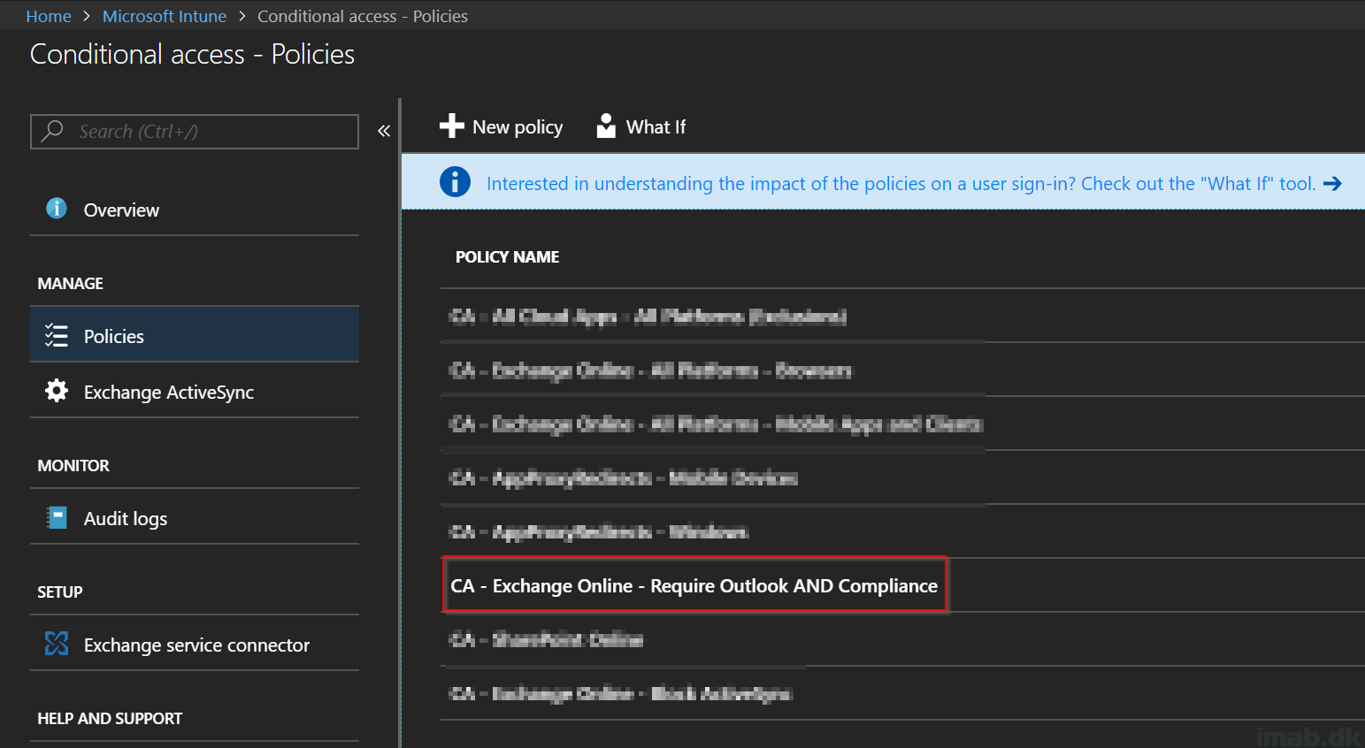Open Audit logs under Monitor
This screenshot has height=748, width=1365.
pyautogui.click(x=195, y=518)
